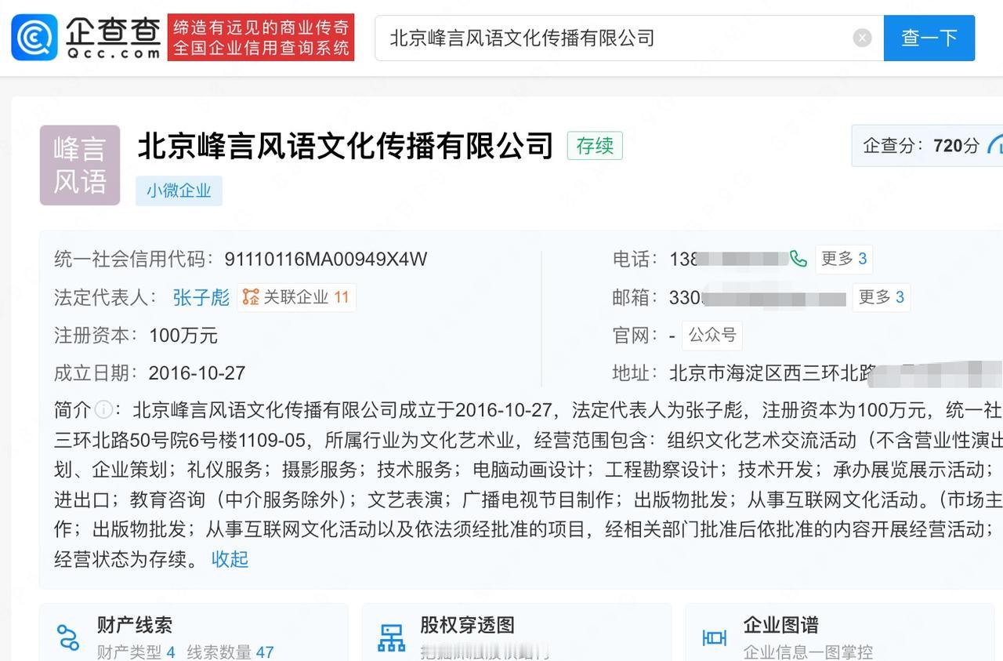Click establishment date 2016-10-27

point(197,373)
